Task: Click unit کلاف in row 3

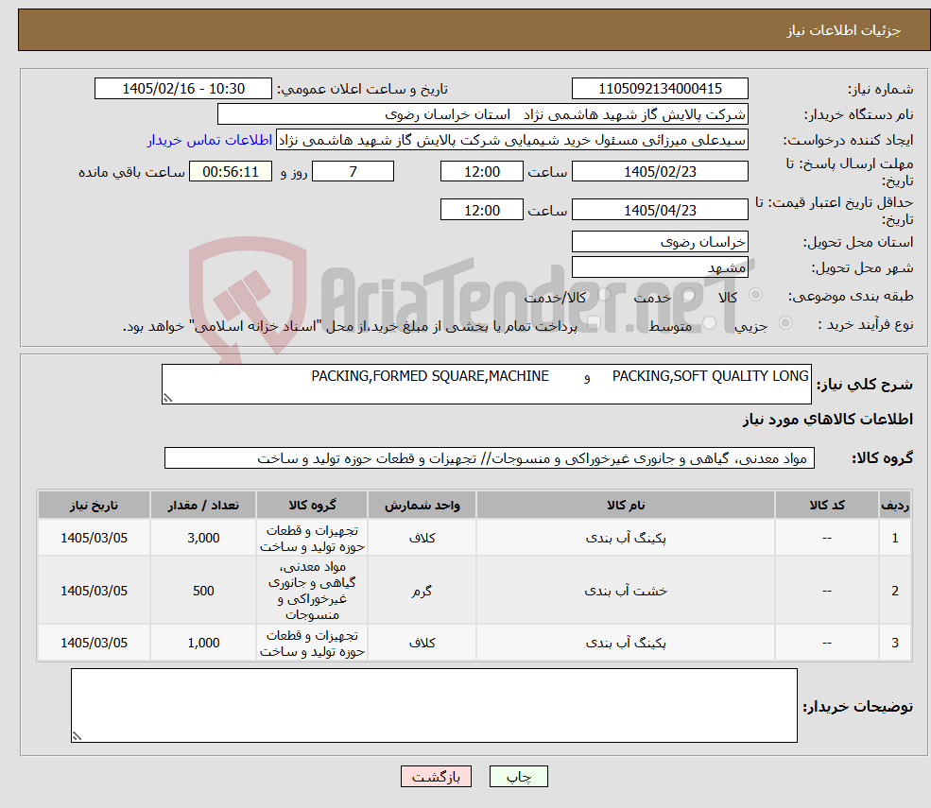Action: coord(422,643)
